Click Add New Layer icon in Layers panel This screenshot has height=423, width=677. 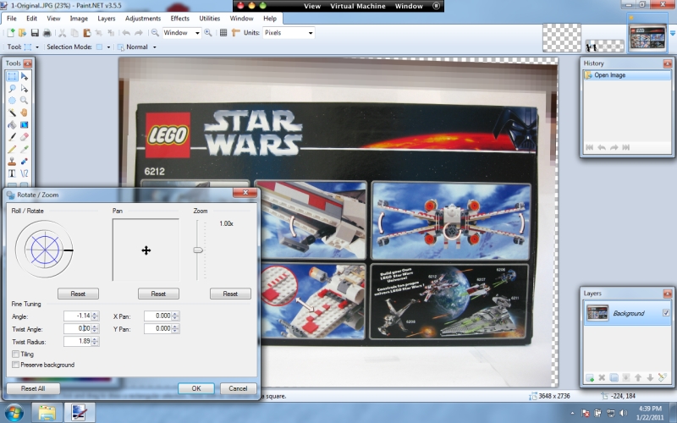pyautogui.click(x=589, y=378)
